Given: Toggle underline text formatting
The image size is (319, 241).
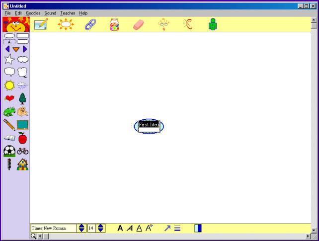Looking at the screenshot, I should 139,229.
